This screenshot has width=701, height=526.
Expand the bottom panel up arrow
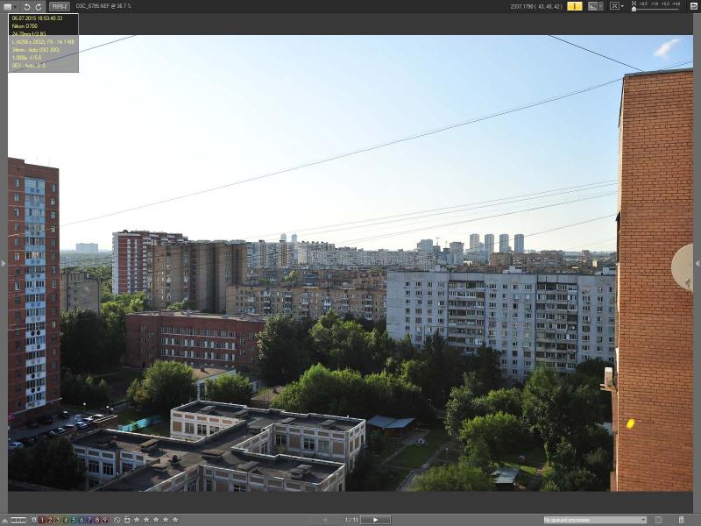coord(4,520)
